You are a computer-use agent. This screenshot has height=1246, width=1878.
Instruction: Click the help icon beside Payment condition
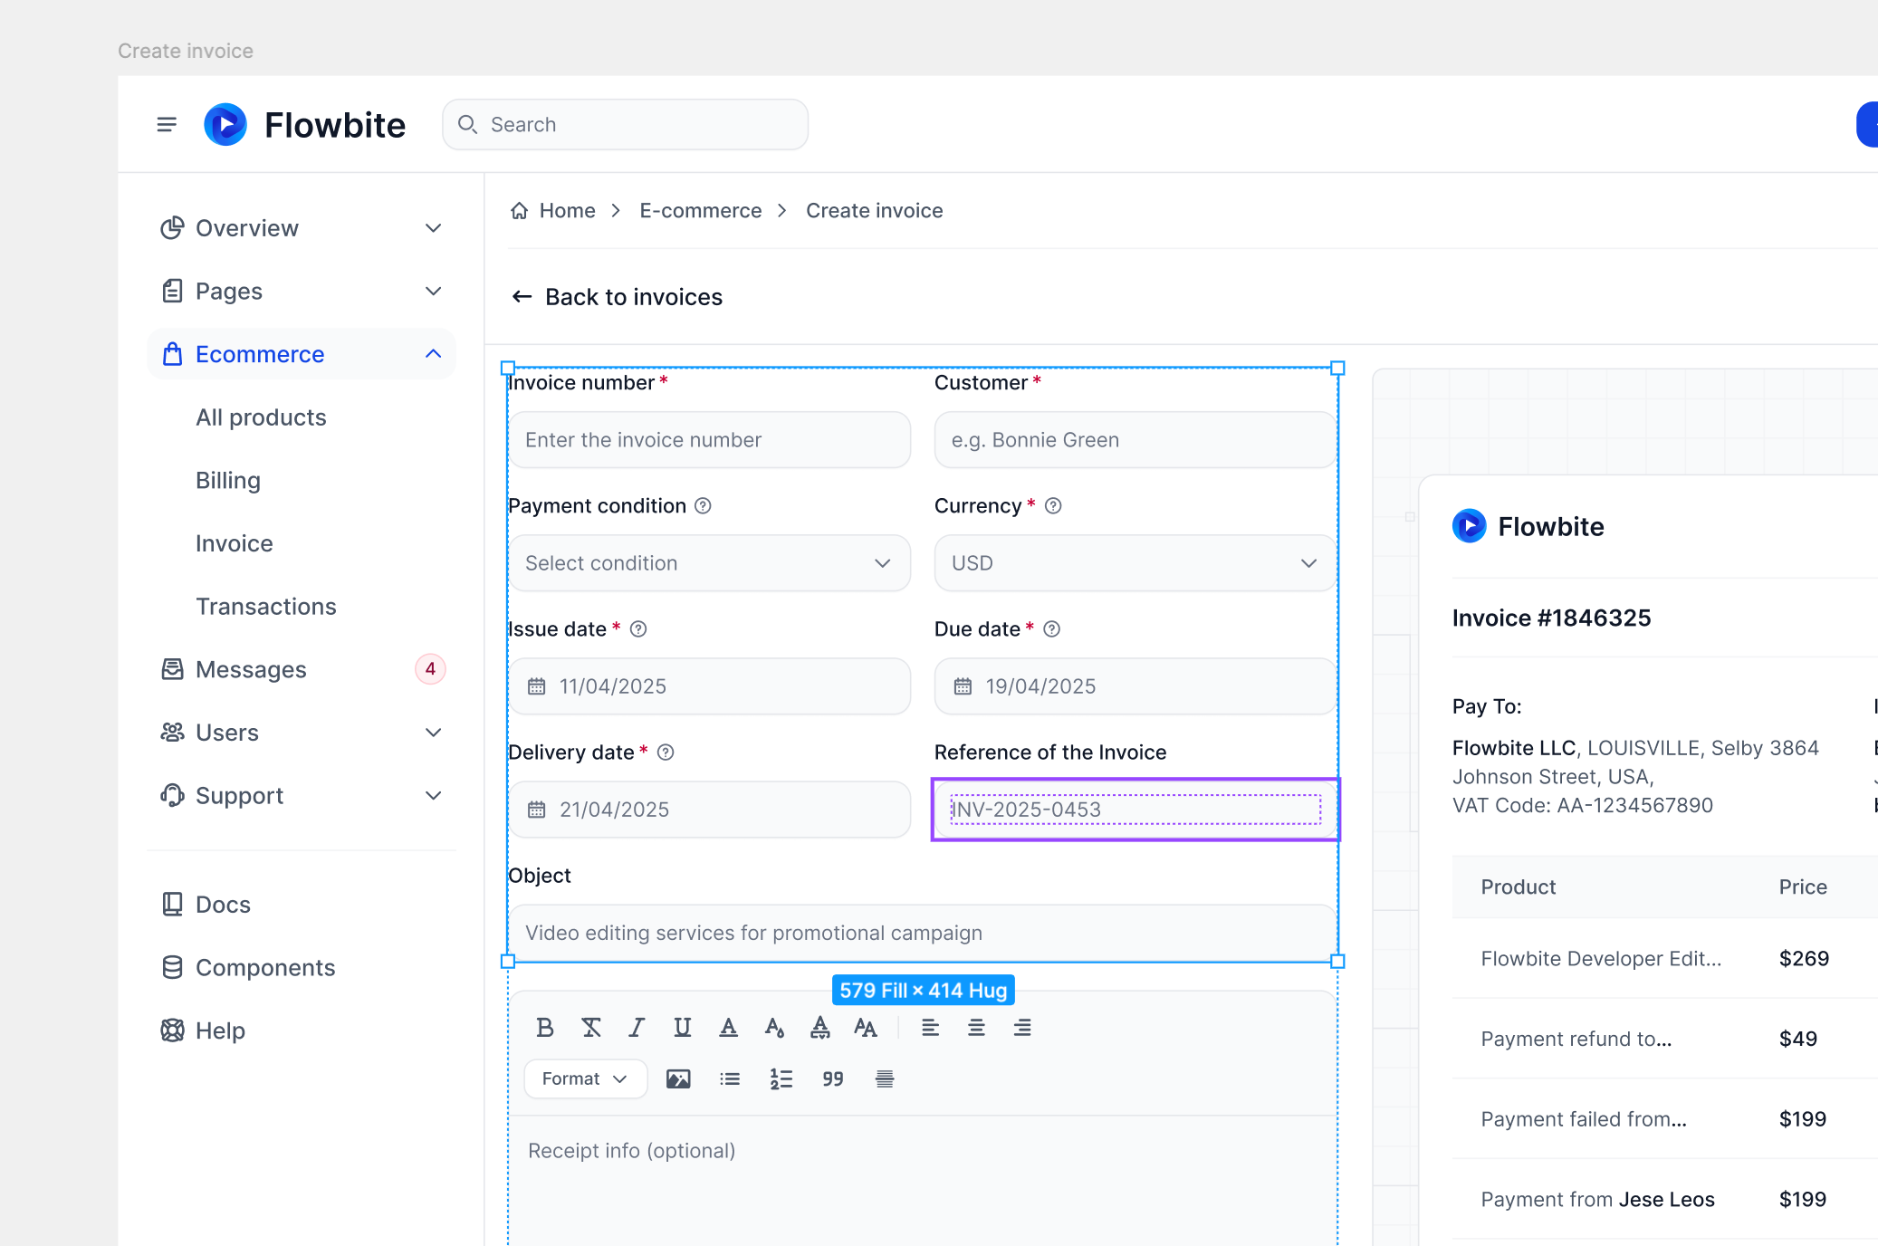(x=703, y=505)
